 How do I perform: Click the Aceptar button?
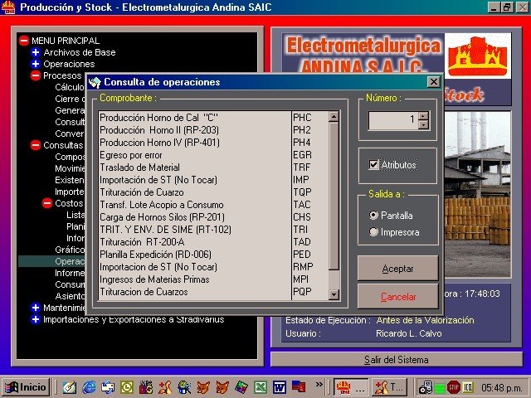(x=398, y=269)
